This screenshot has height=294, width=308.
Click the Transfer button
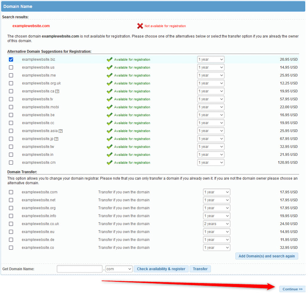click(x=200, y=269)
